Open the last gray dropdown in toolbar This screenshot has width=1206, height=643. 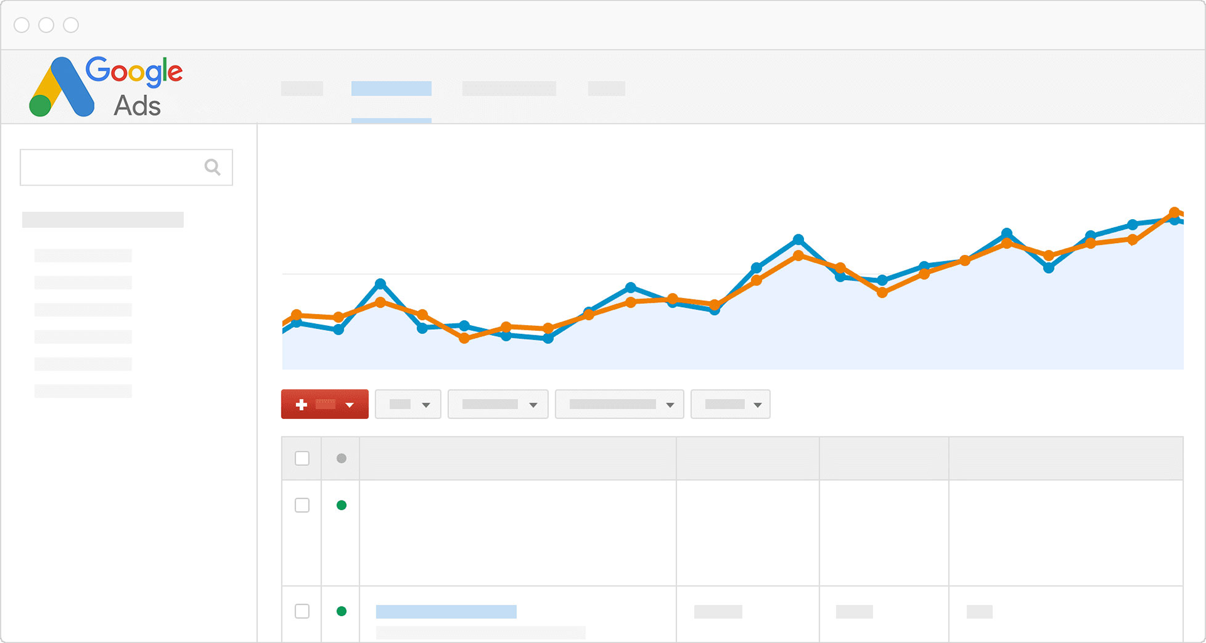point(731,404)
